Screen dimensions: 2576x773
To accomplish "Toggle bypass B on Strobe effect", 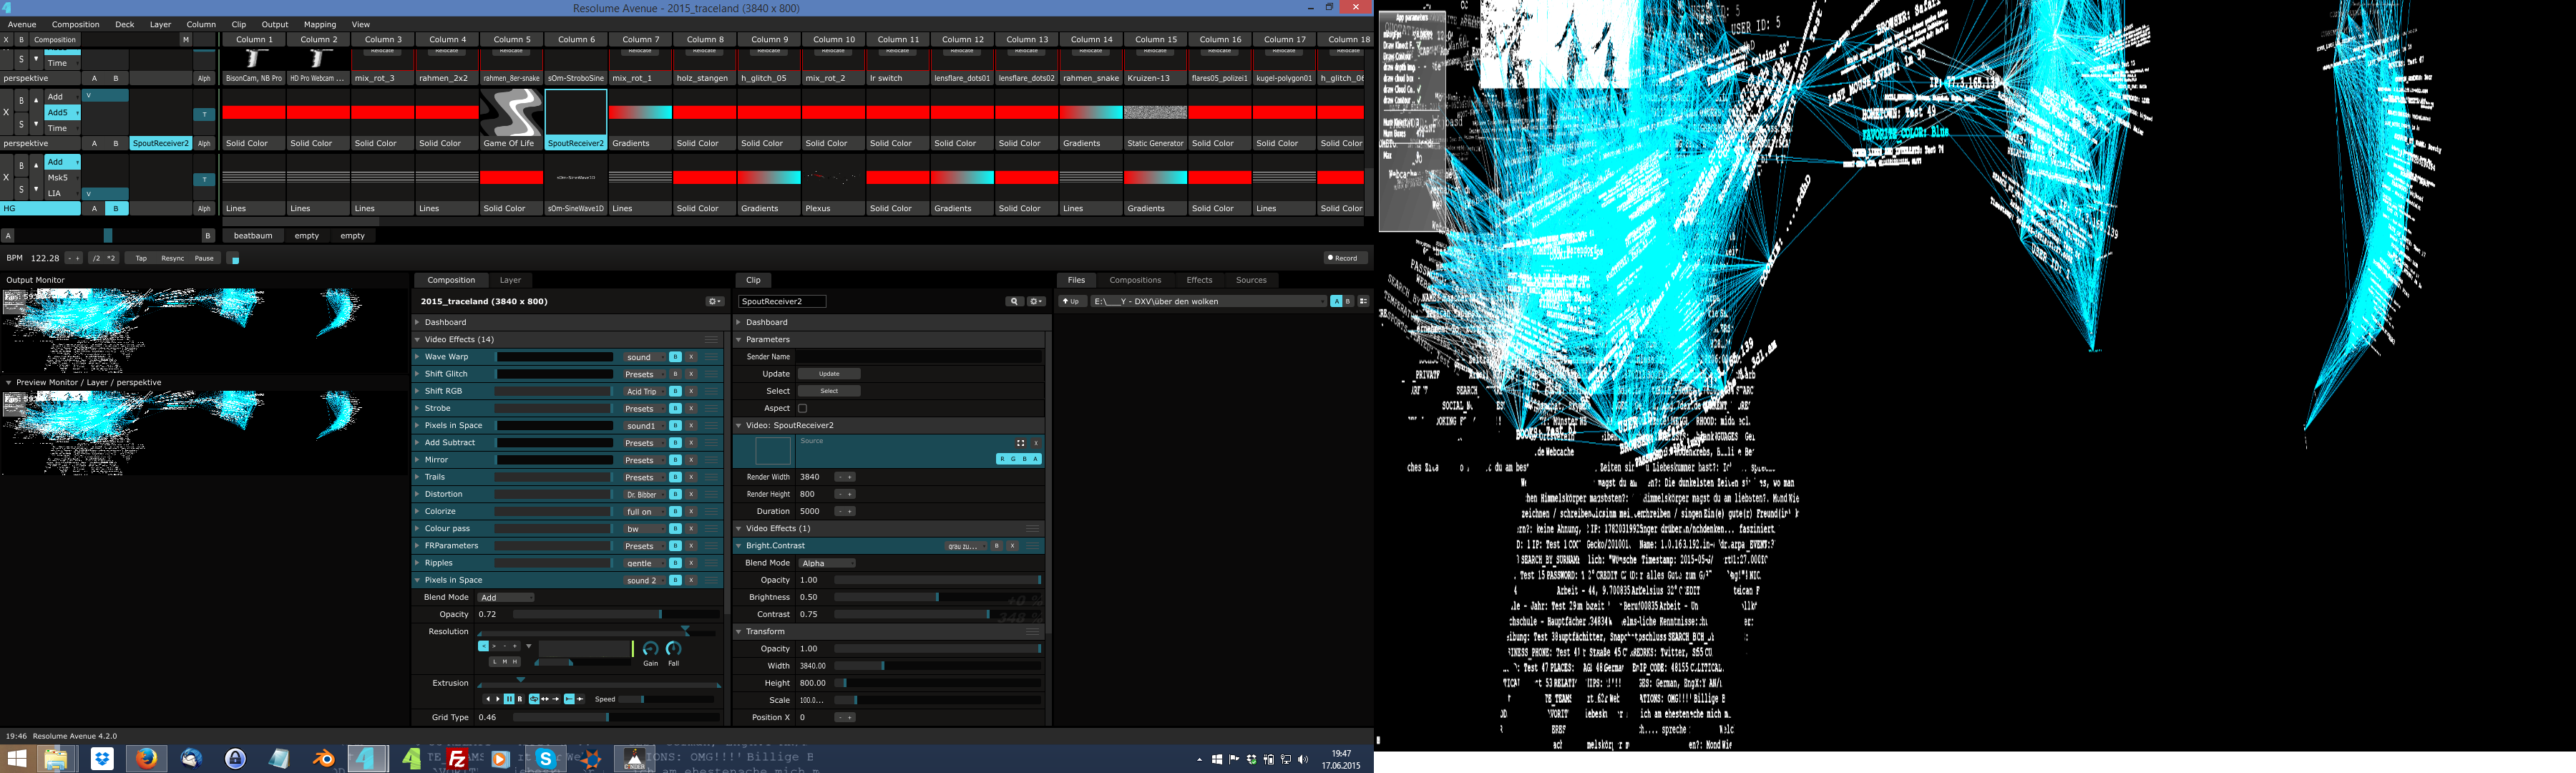I will coord(676,408).
